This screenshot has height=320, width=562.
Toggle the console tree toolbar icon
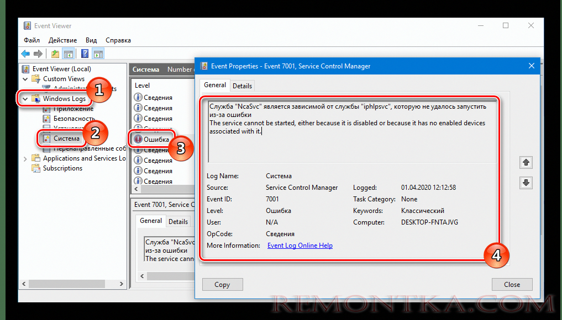[67, 53]
